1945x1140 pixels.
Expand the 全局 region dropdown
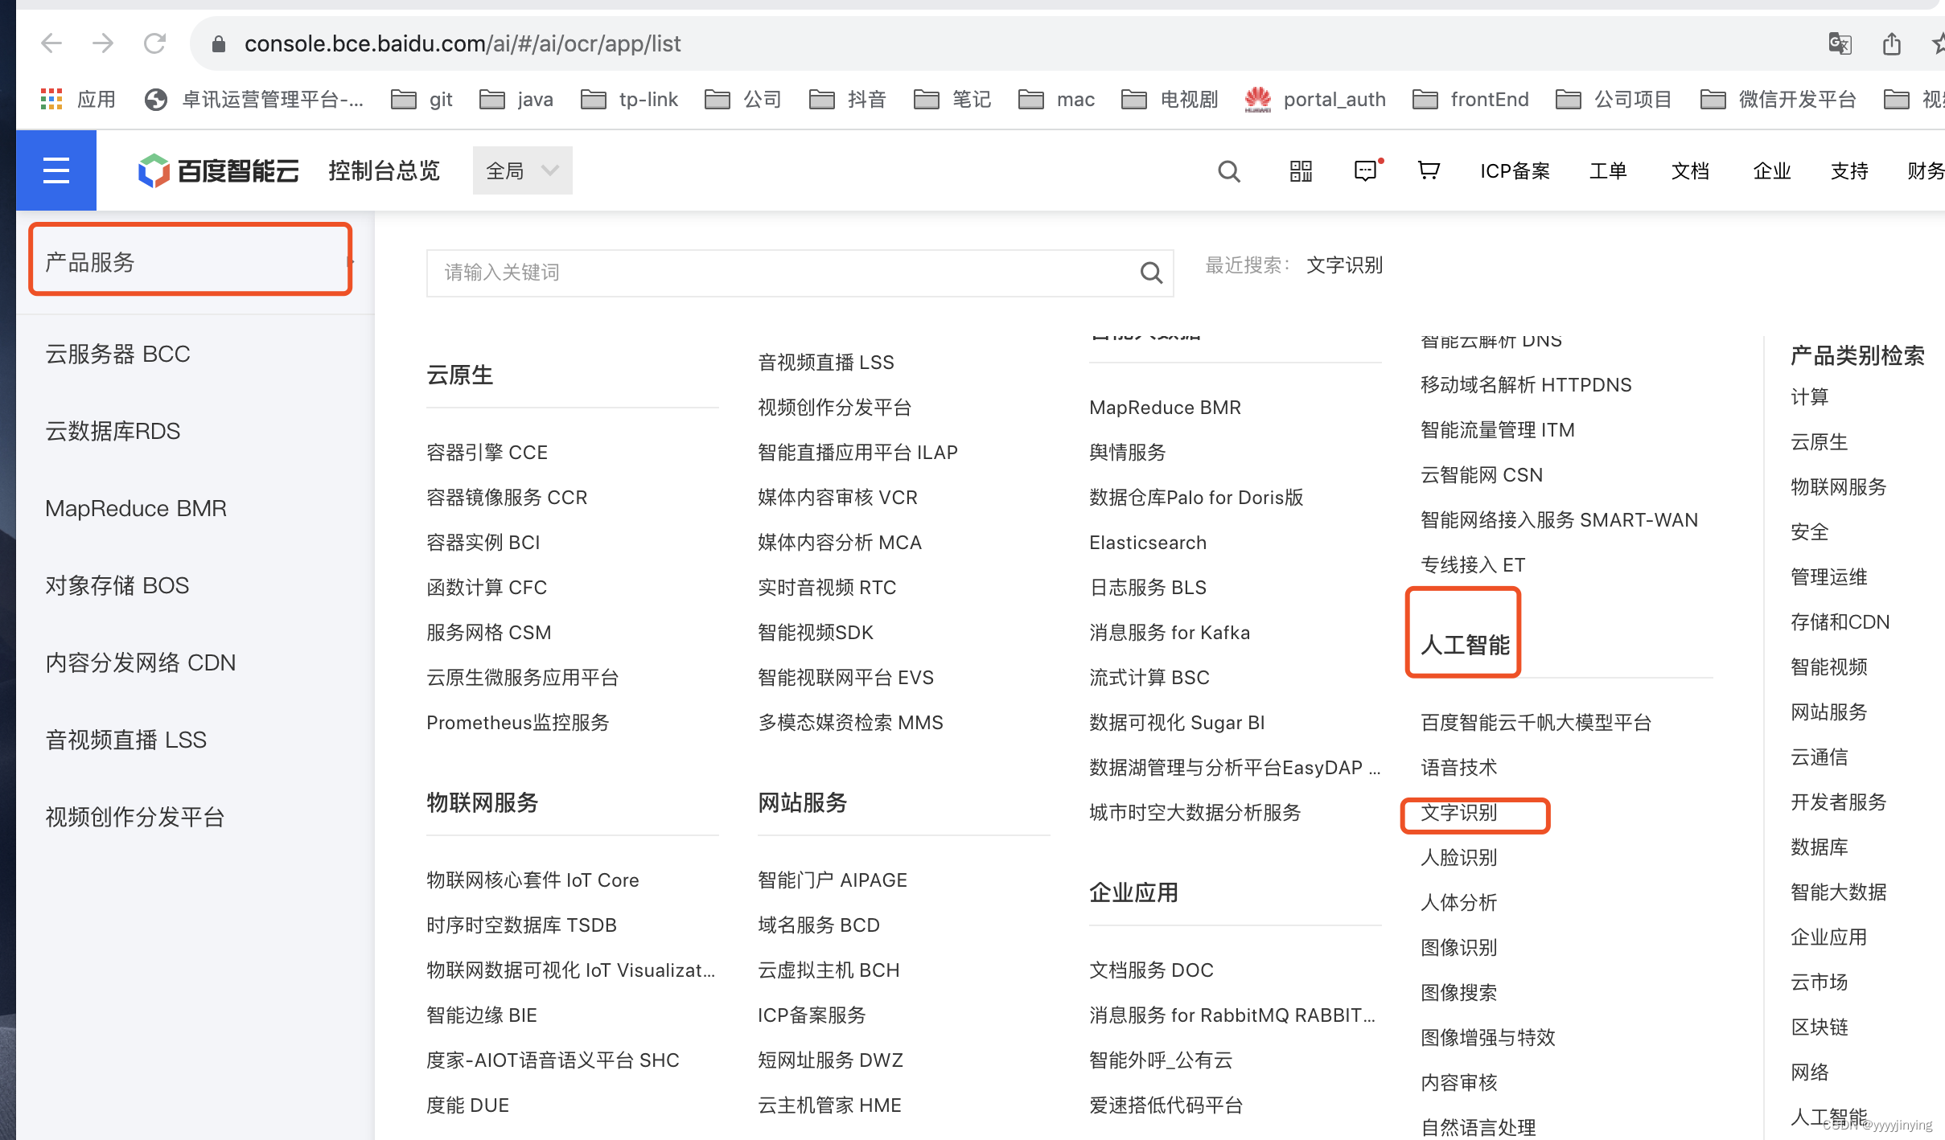coord(522,170)
